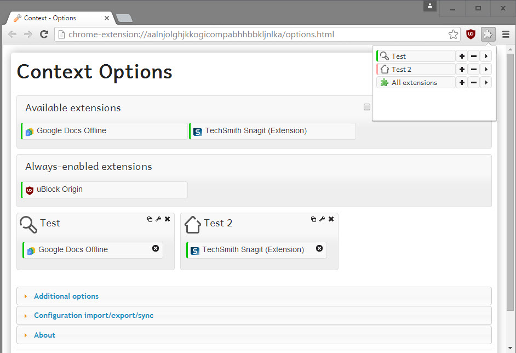Click the arrow button for Test in popup

pyautogui.click(x=486, y=56)
